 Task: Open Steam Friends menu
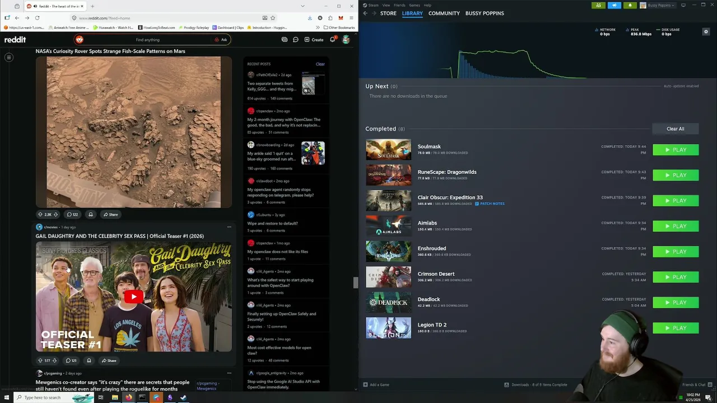[x=399, y=5]
